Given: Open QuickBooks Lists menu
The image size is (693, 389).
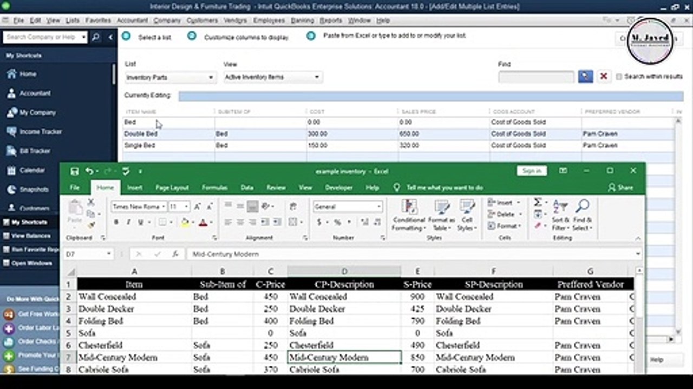Looking at the screenshot, I should click(73, 21).
